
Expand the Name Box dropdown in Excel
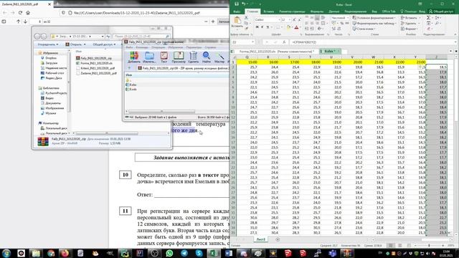252,42
